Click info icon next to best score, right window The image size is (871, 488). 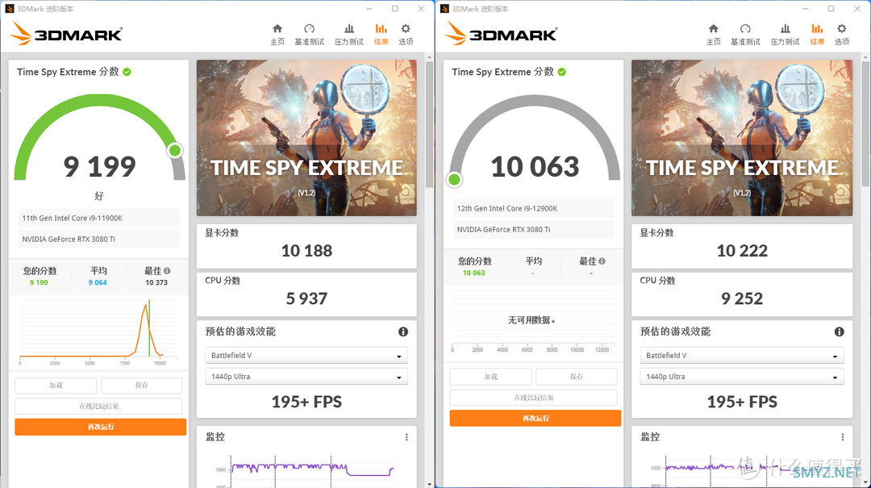click(x=602, y=261)
